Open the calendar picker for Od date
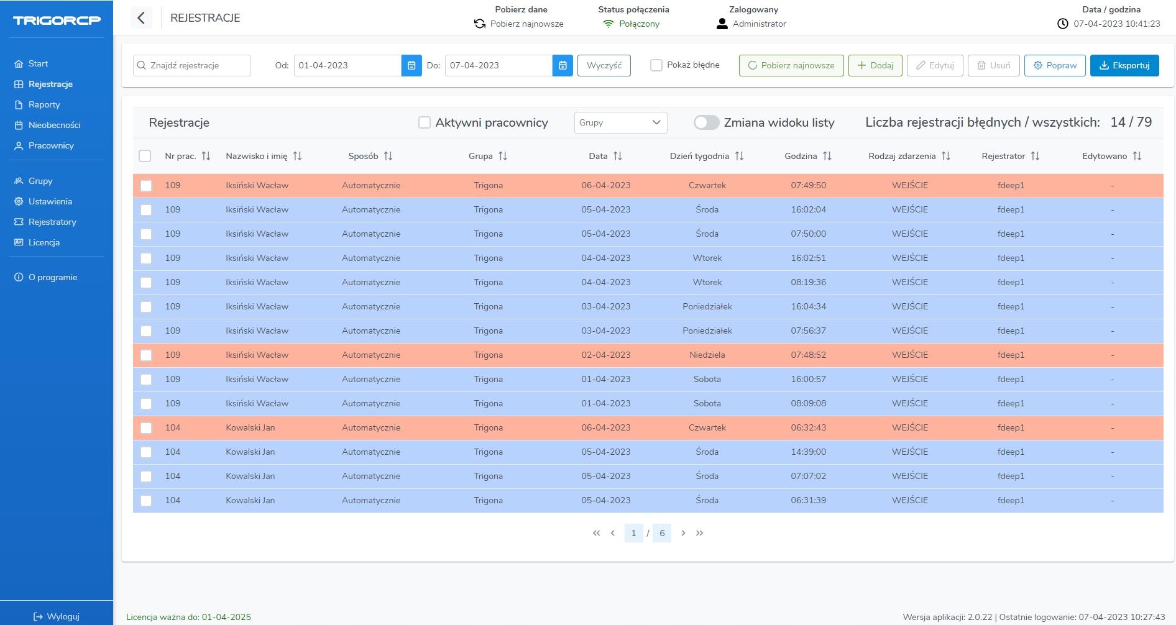Image resolution: width=1176 pixels, height=625 pixels. (x=411, y=65)
